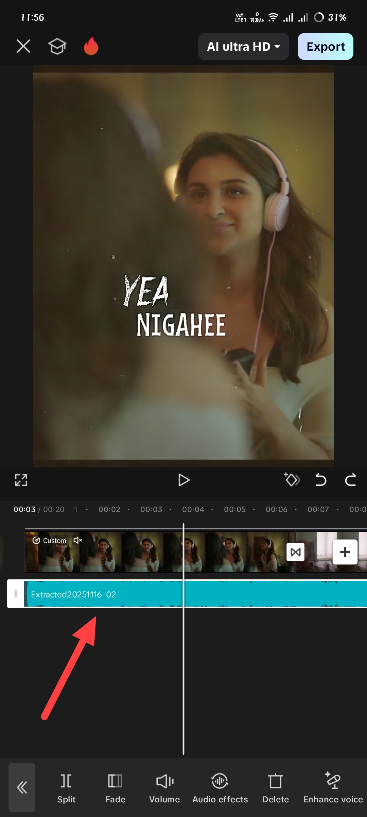Viewport: 367px width, 817px height.
Task: Undo the last action
Action: [320, 480]
